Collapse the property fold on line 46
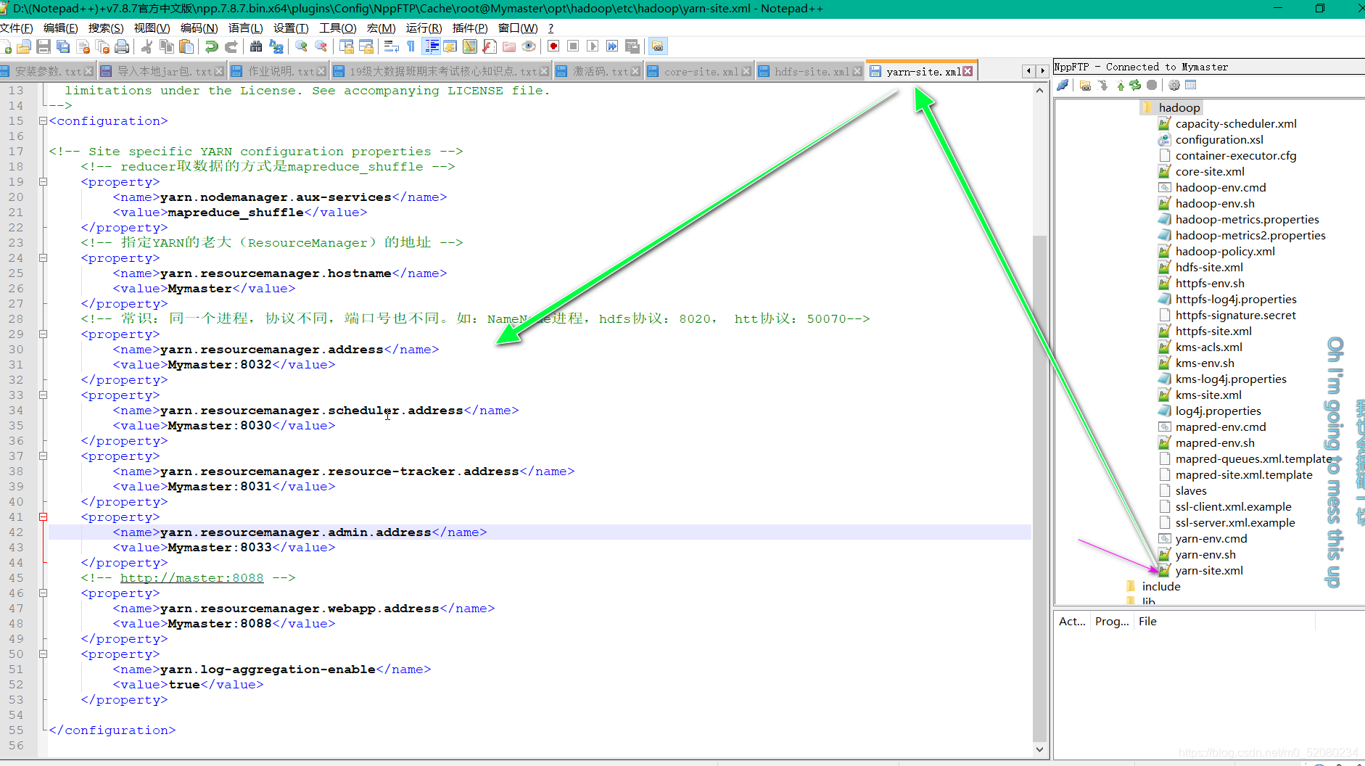This screenshot has width=1365, height=766. [x=43, y=593]
